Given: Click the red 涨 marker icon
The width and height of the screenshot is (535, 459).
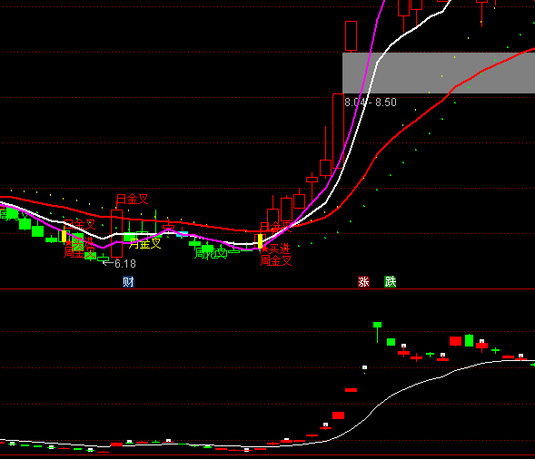Looking at the screenshot, I should (363, 282).
